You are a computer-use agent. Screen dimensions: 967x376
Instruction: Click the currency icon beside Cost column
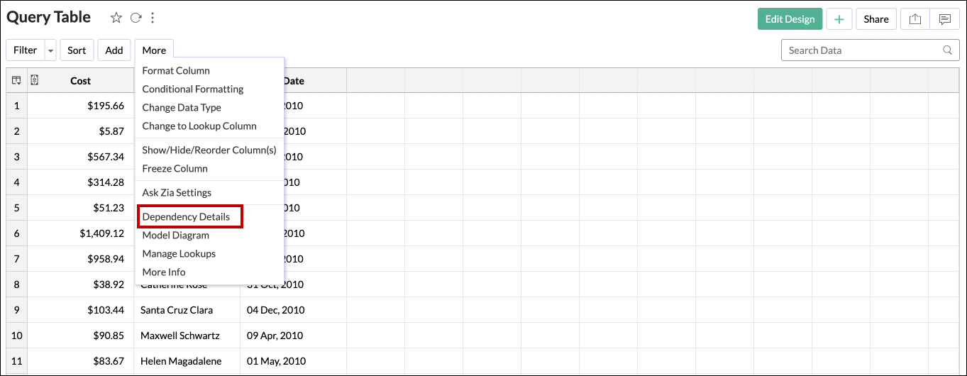tap(34, 80)
